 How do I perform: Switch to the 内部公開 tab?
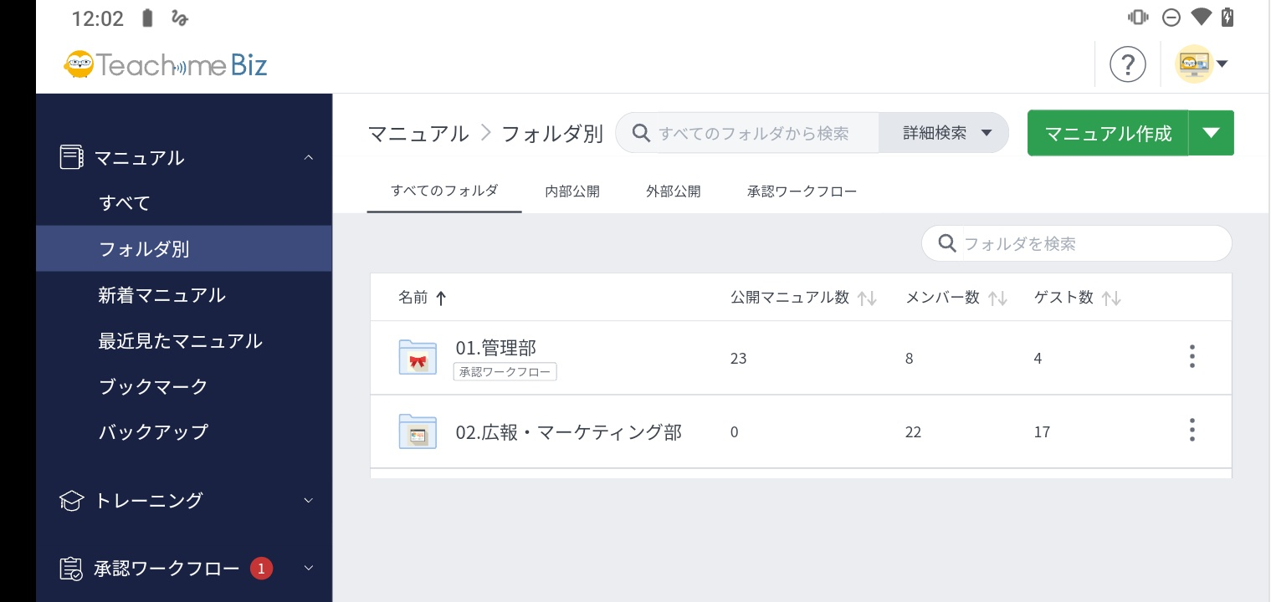[572, 191]
